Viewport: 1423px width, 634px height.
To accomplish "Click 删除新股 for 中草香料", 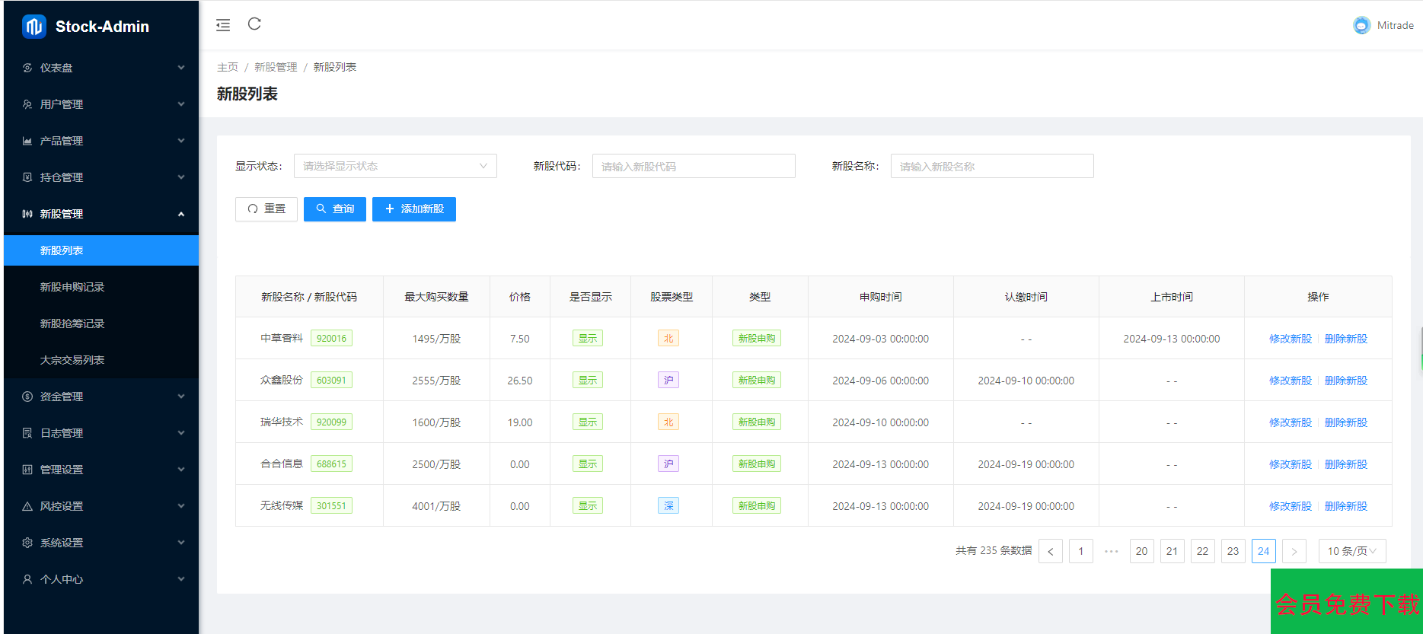I will (x=1346, y=339).
